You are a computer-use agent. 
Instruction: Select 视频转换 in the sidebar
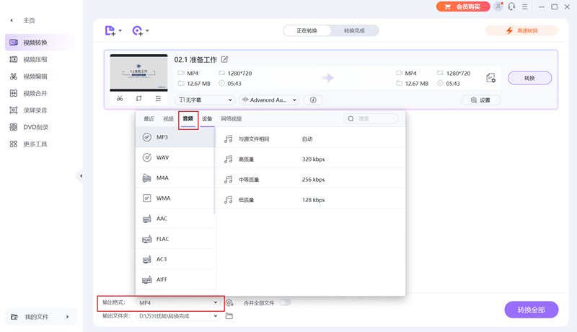coord(40,43)
